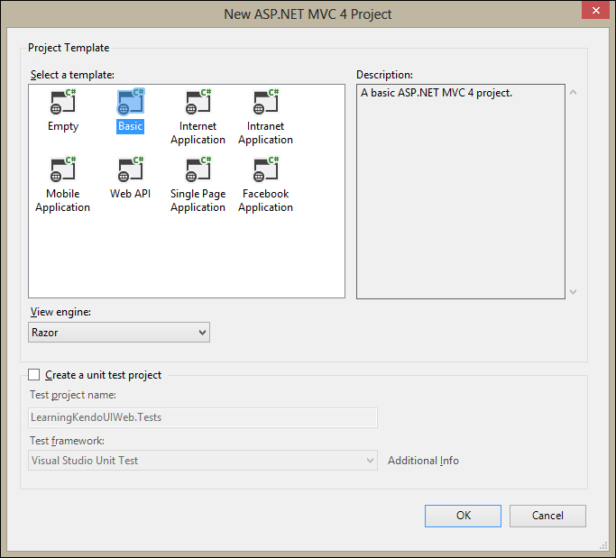Click the Description scroll down arrow
Screen dimensions: 616x558
click(x=574, y=292)
